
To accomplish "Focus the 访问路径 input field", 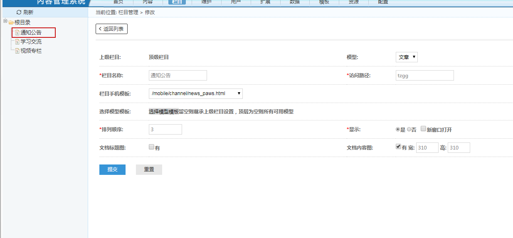I will [x=425, y=75].
